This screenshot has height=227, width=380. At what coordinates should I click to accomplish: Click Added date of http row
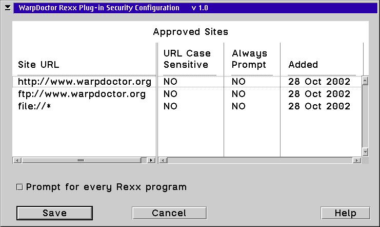(x=319, y=82)
